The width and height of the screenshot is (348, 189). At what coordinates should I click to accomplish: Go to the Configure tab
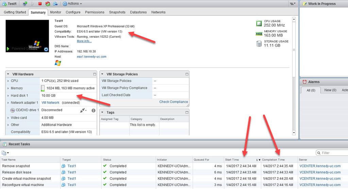click(73, 12)
